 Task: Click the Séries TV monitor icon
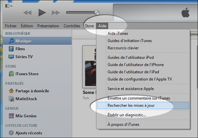pyautogui.click(x=11, y=57)
